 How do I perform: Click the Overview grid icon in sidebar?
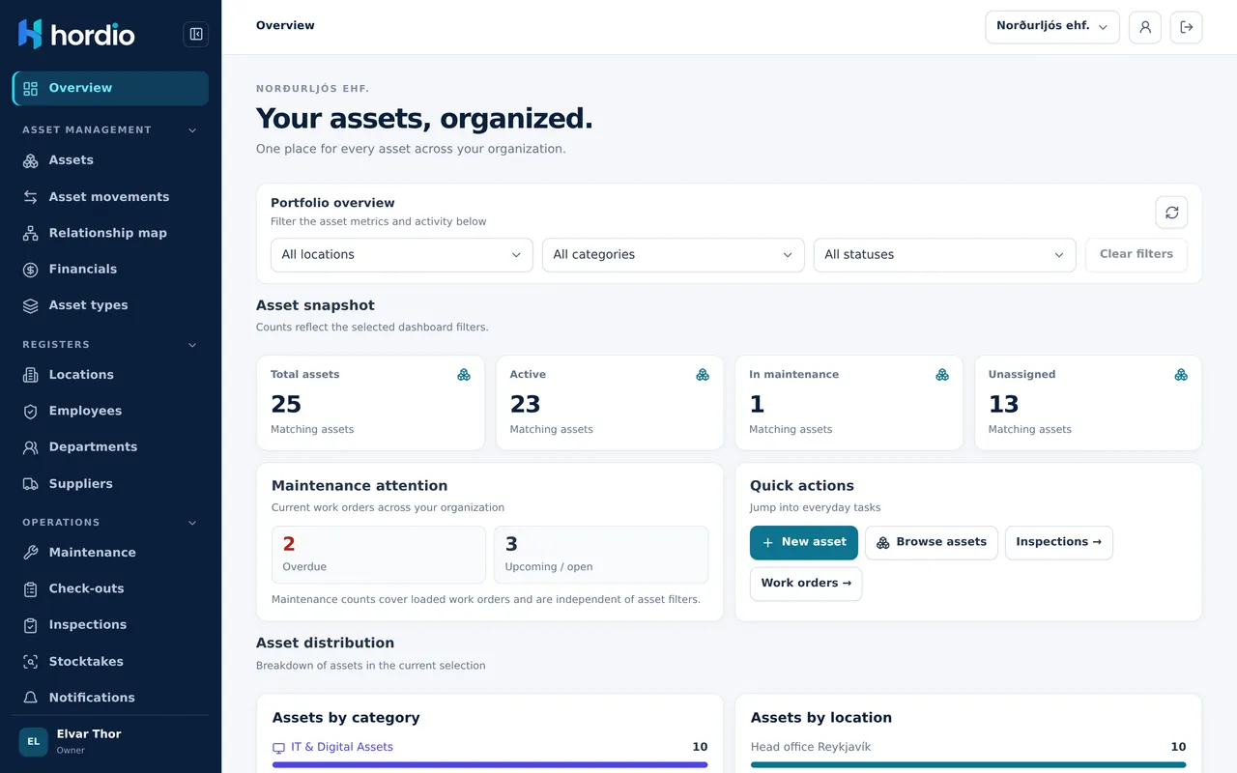click(x=31, y=88)
